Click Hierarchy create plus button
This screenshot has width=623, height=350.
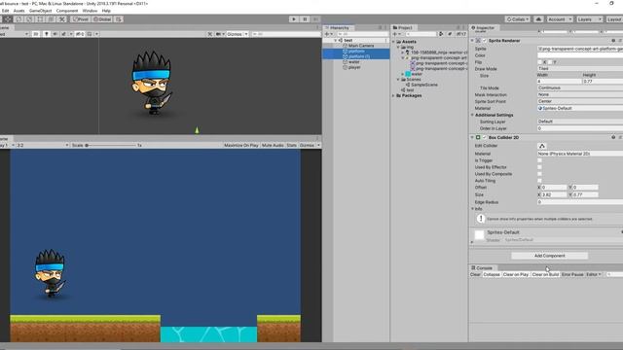tap(328, 34)
